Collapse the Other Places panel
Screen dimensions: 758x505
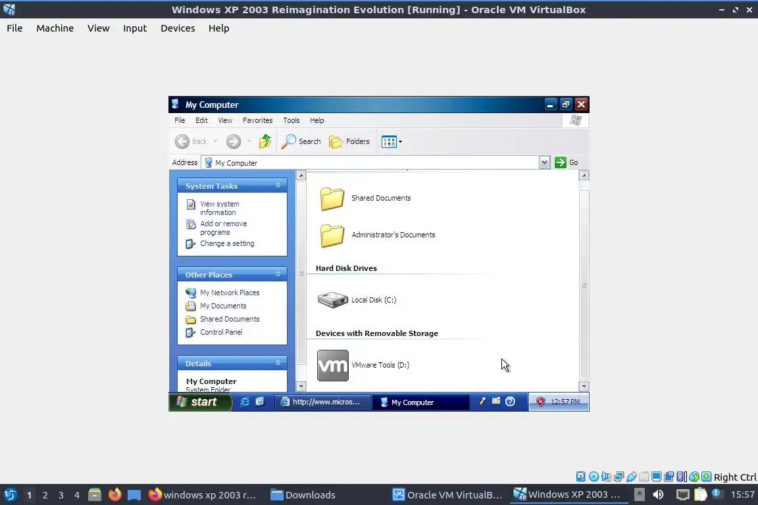coord(278,274)
